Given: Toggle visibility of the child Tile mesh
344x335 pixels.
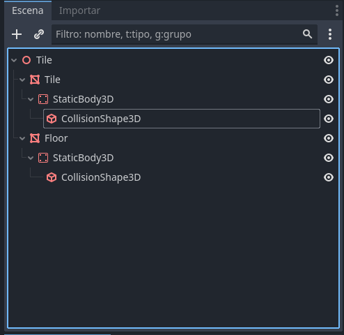Looking at the screenshot, I should (x=329, y=80).
